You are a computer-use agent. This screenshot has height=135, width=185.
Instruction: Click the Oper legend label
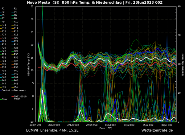click(5, 99)
